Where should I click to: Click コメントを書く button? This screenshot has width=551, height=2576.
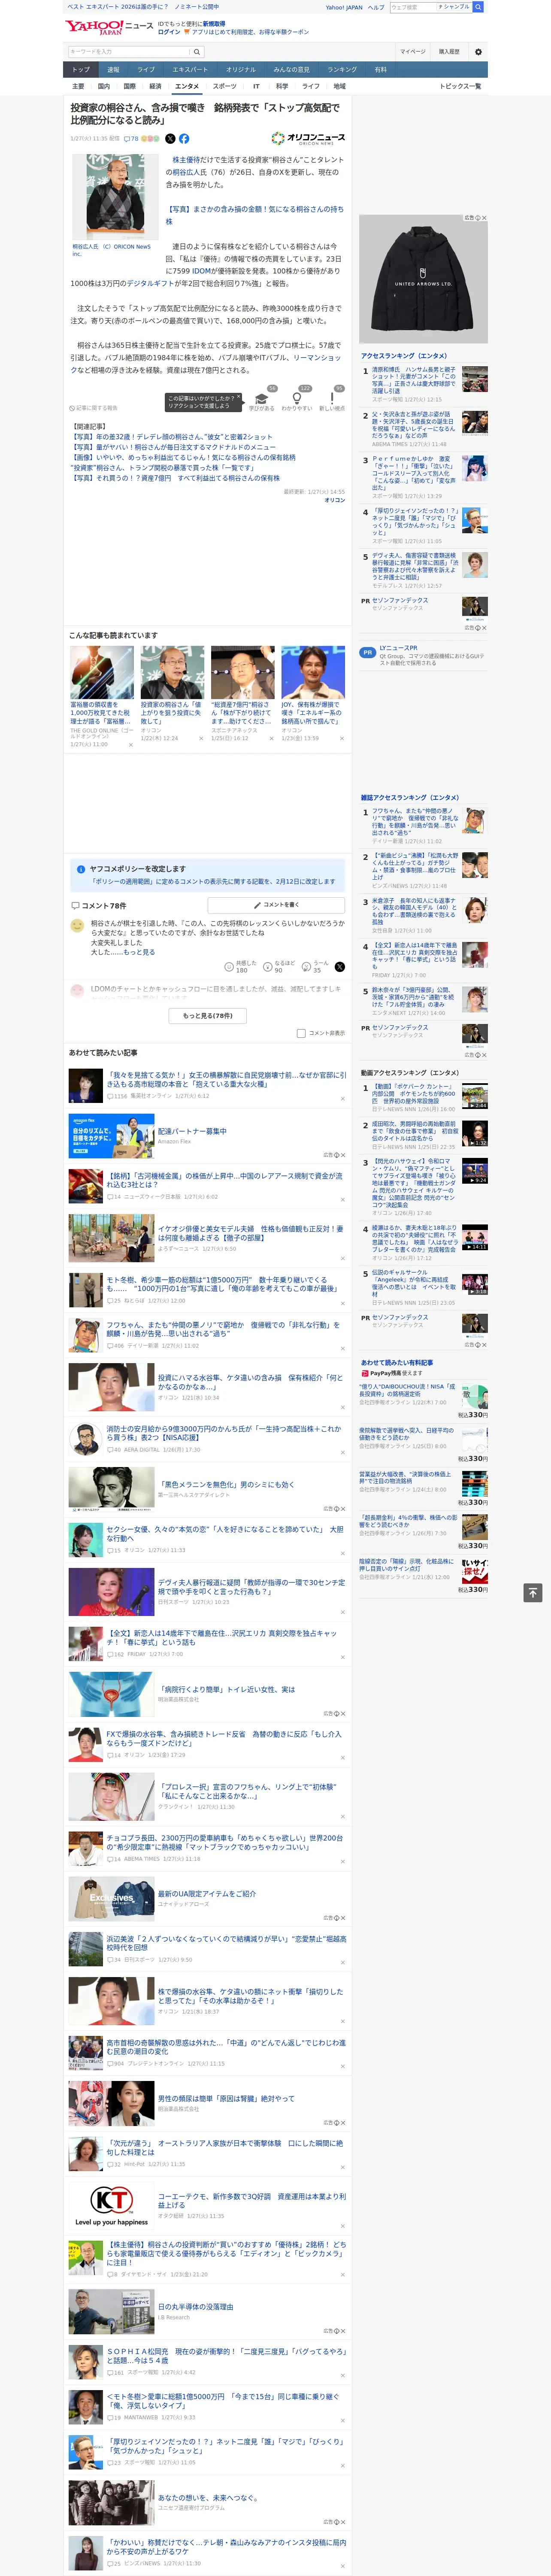pyautogui.click(x=277, y=905)
